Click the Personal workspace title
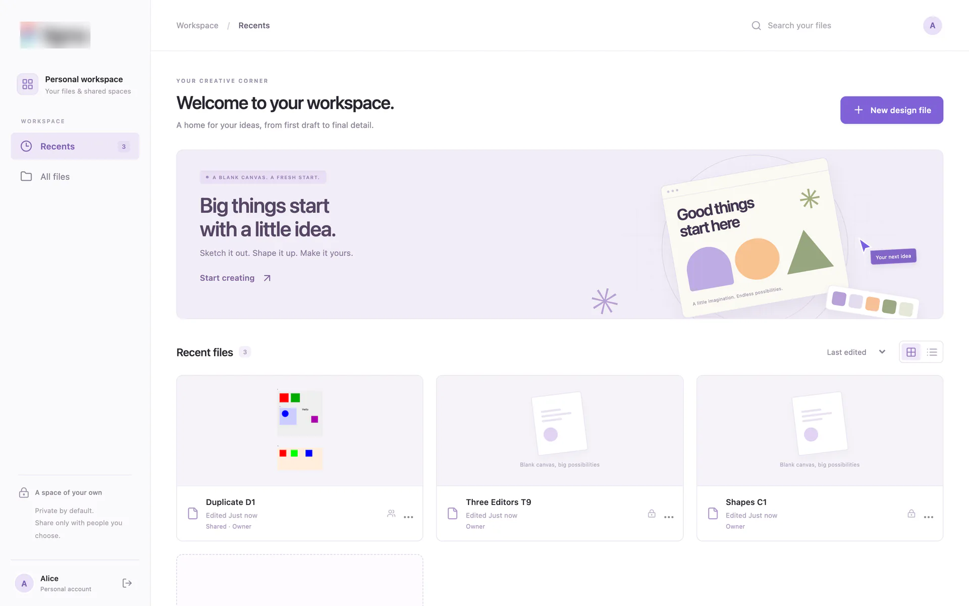969x606 pixels. tap(84, 79)
